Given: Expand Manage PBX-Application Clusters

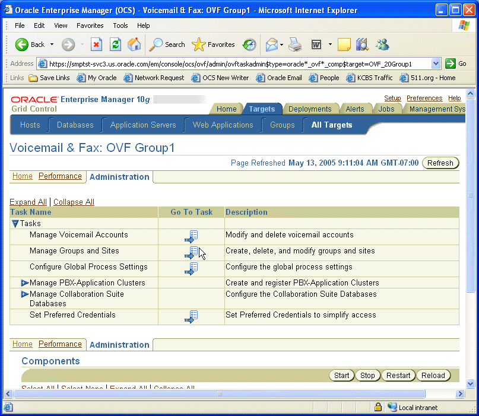Looking at the screenshot, I should click(24, 282).
